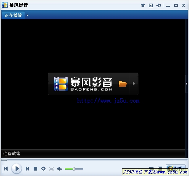Image resolution: width=189 pixels, height=176 pixels.
Task: Maximize the player window
Action: [x=176, y=5]
